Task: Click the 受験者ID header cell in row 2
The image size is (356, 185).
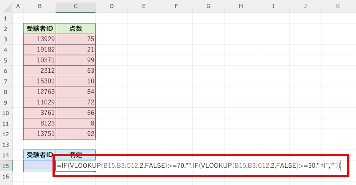Action: pyautogui.click(x=40, y=28)
